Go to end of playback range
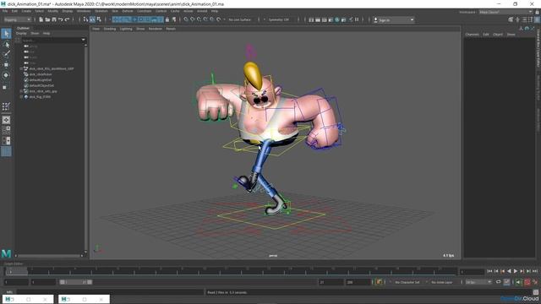This screenshot has width=541, height=304. pyautogui.click(x=535, y=271)
